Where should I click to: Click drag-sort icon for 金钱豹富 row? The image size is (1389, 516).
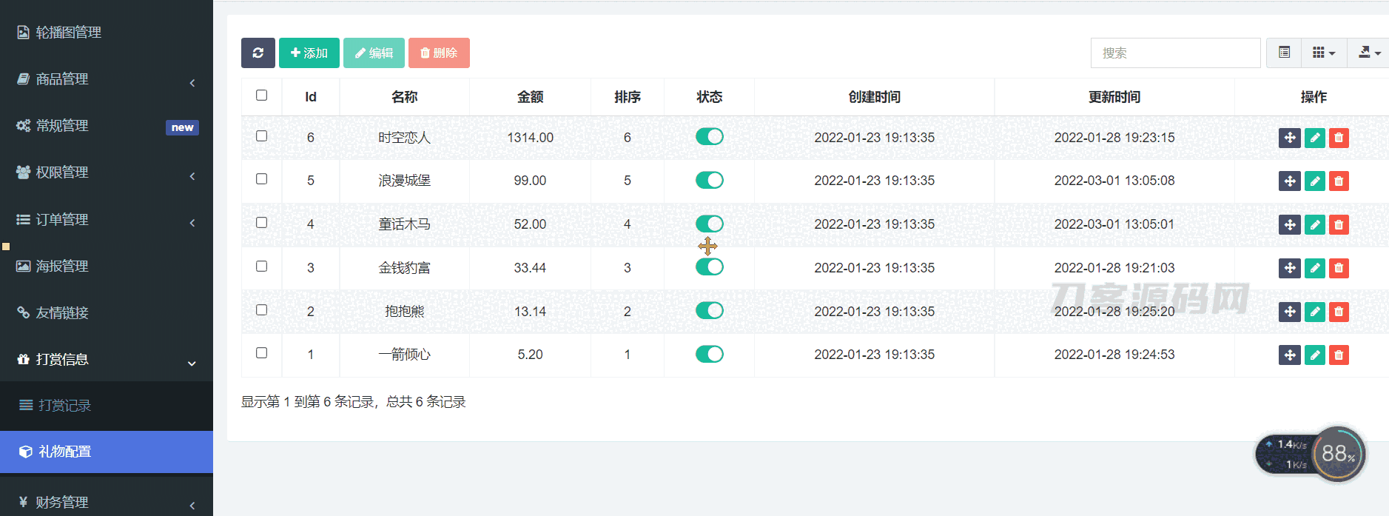1289,268
